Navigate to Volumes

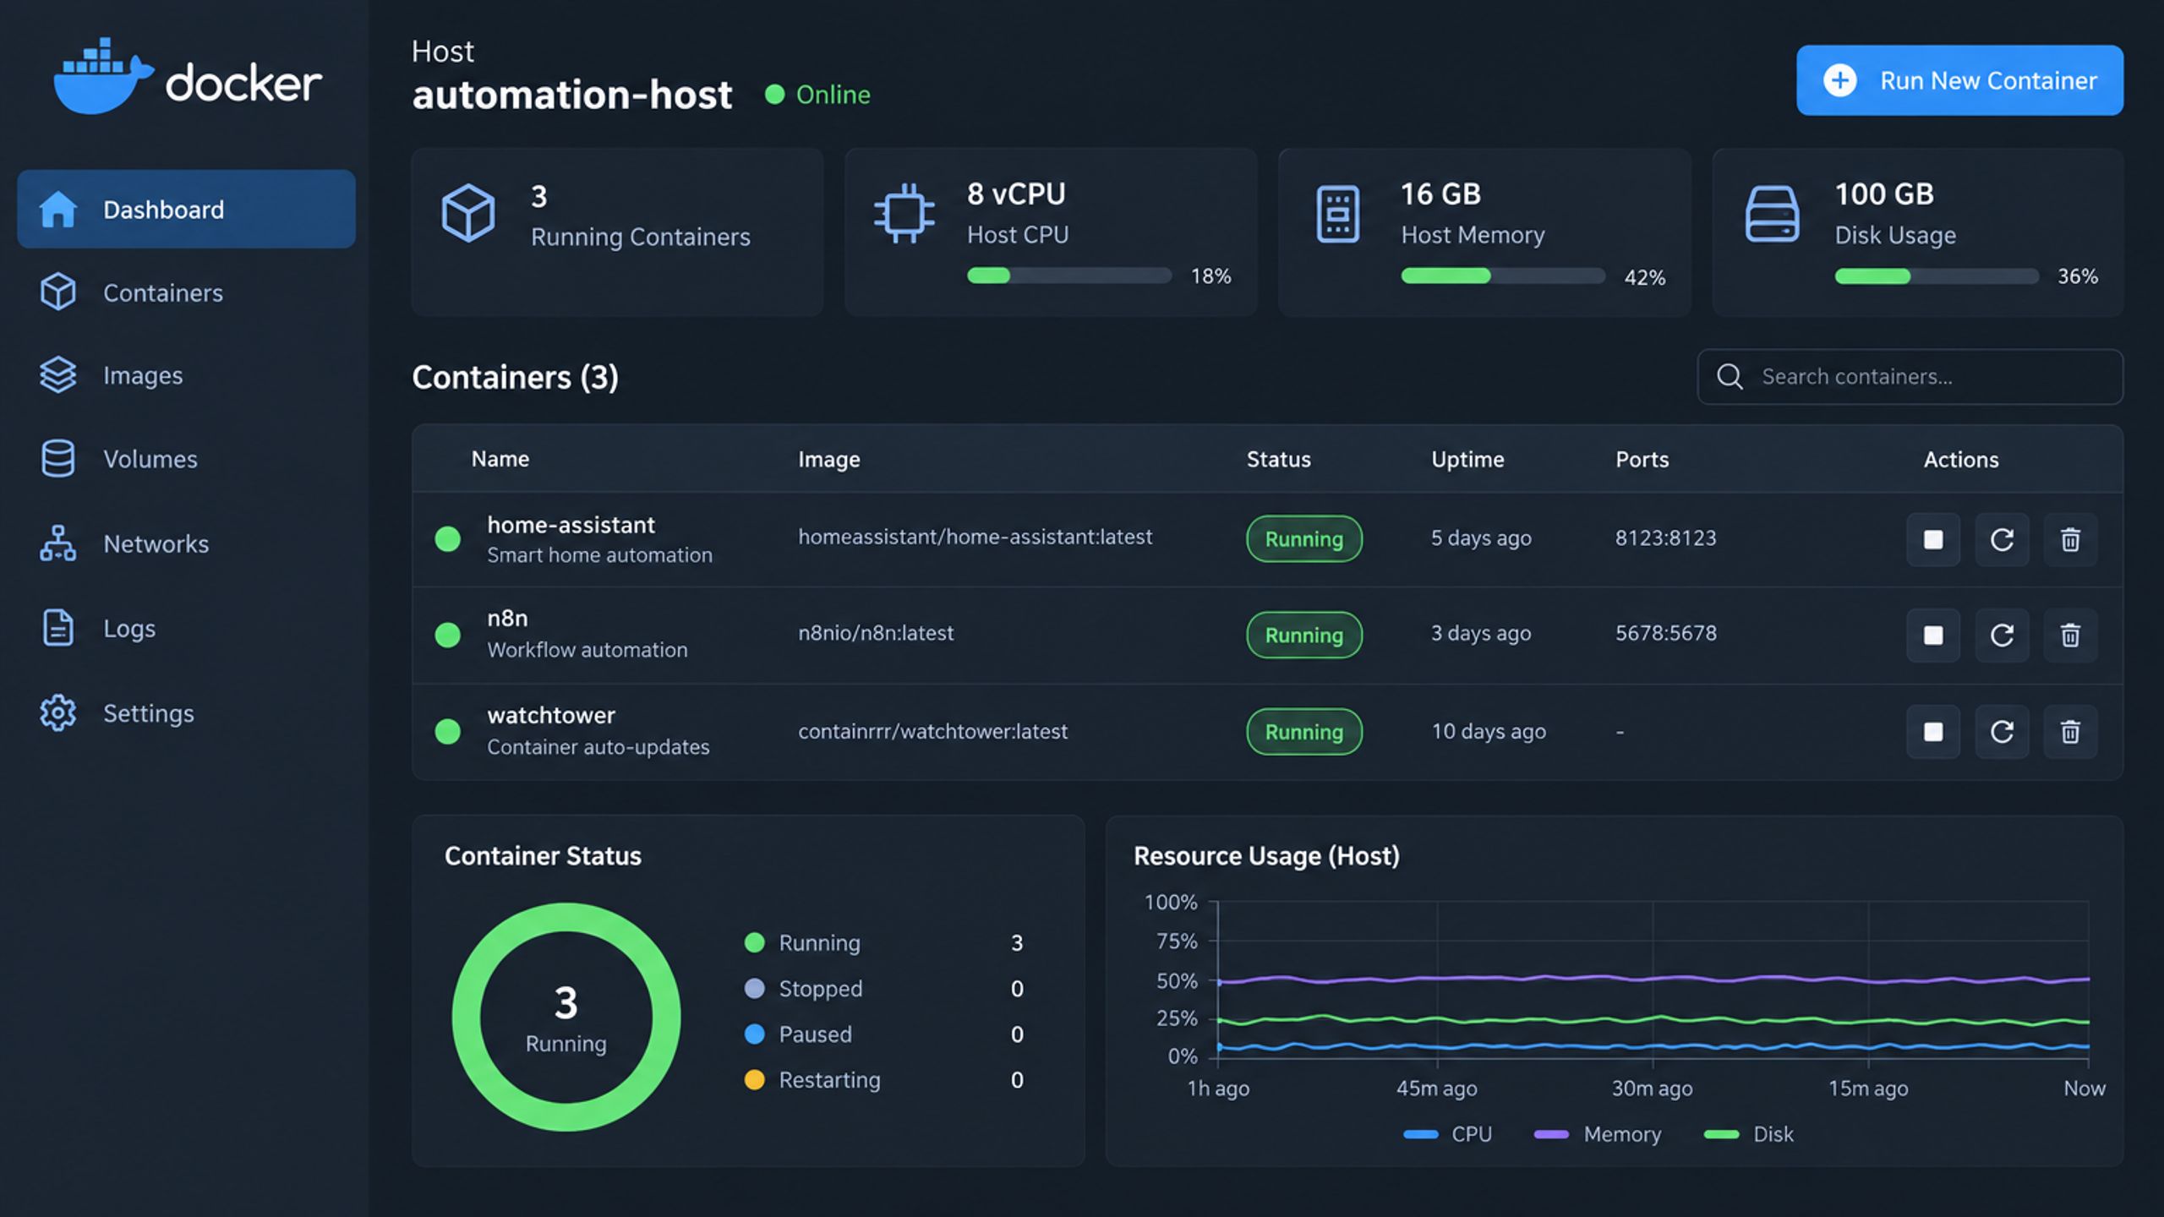[x=186, y=459]
